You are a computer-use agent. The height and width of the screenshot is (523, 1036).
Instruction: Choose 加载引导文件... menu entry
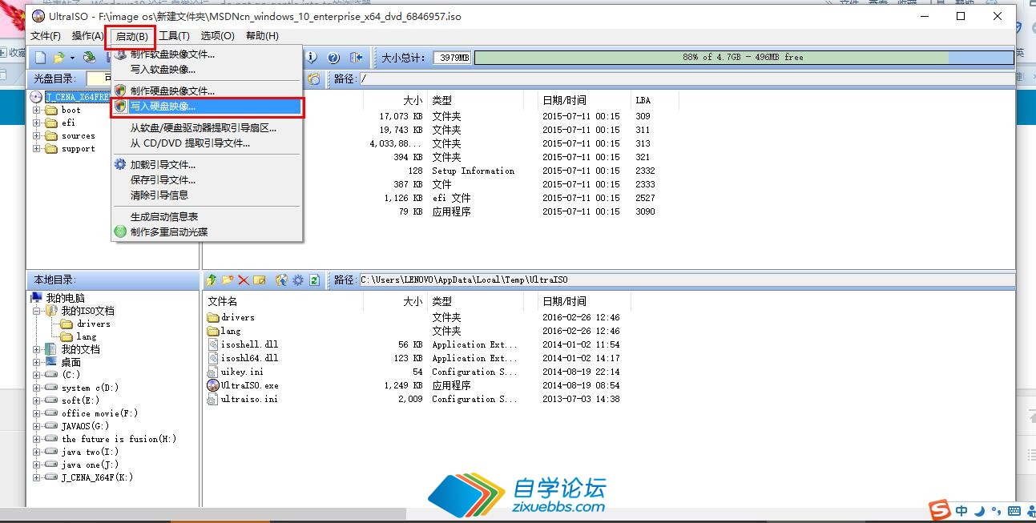(x=207, y=164)
